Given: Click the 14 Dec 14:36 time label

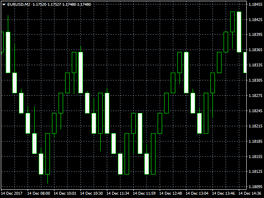Looking at the screenshot, I should [x=250, y=193].
